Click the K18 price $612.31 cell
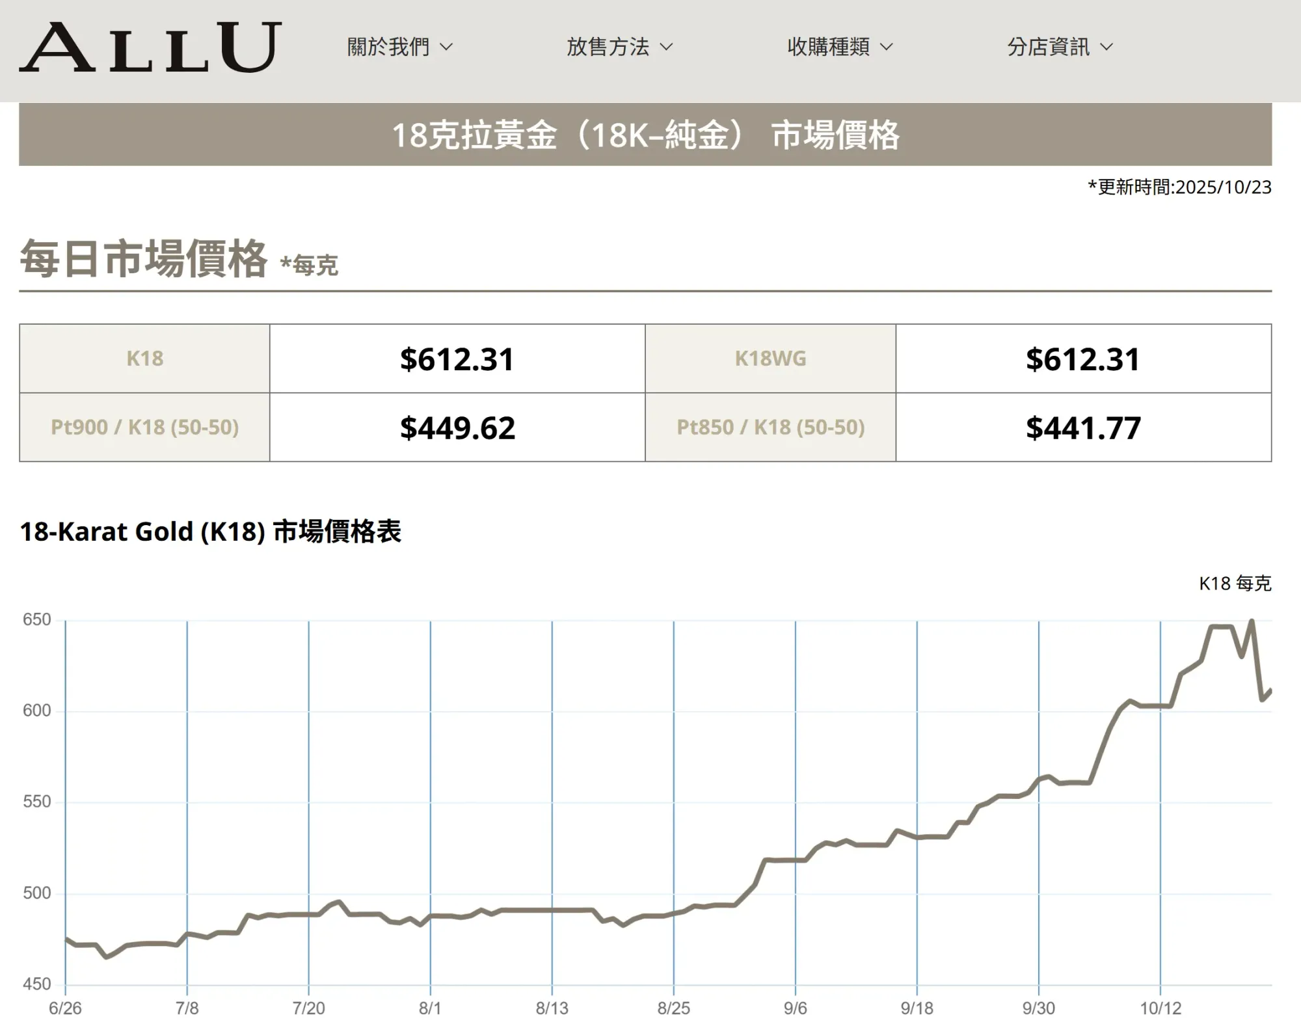Image resolution: width=1301 pixels, height=1030 pixels. 457,359
